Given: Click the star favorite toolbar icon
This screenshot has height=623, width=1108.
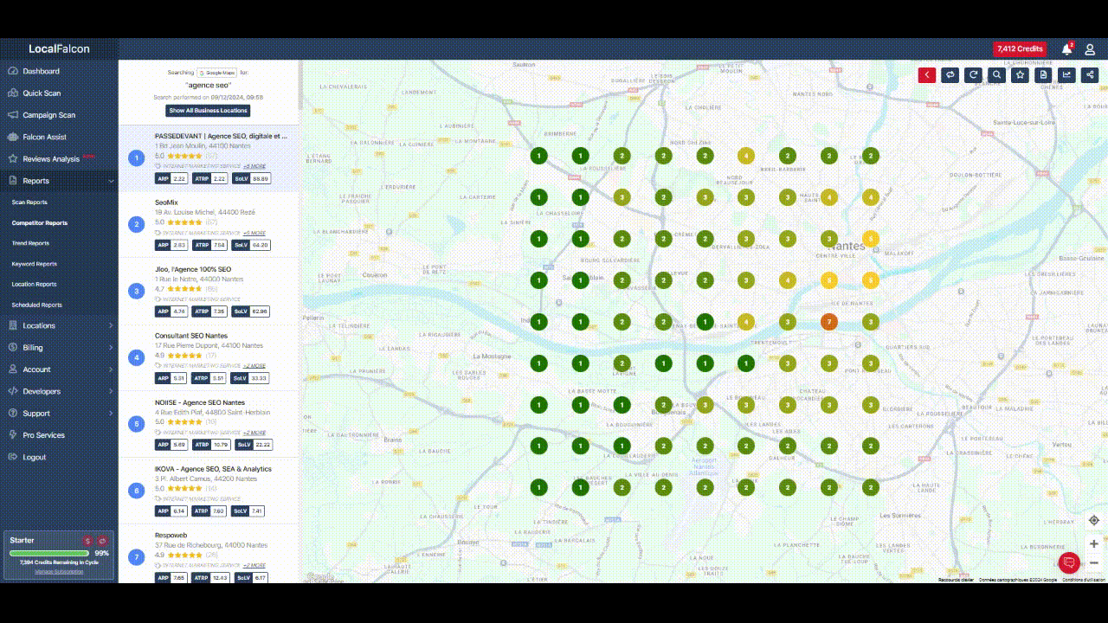Looking at the screenshot, I should pyautogui.click(x=1021, y=75).
